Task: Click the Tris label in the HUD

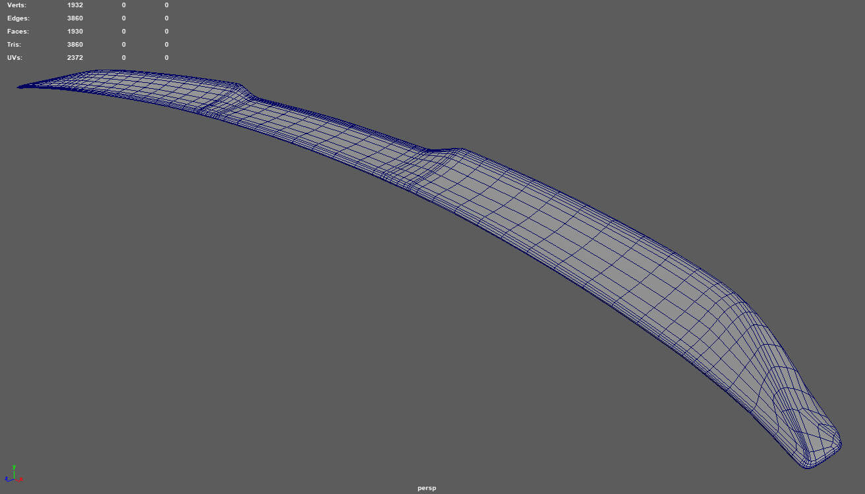Action: (x=14, y=45)
